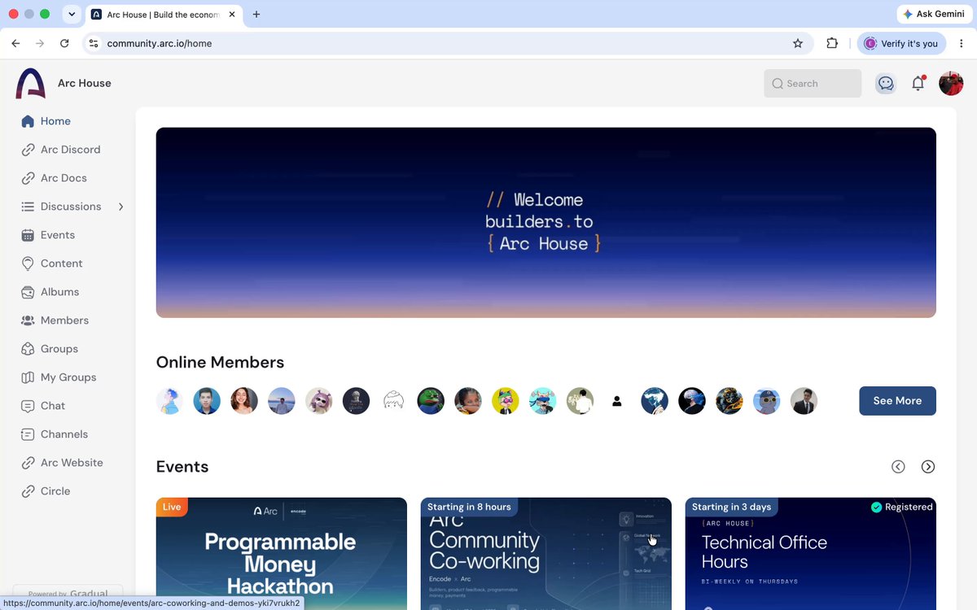Click the See More members button
Screen dimensions: 977x610
(x=897, y=401)
